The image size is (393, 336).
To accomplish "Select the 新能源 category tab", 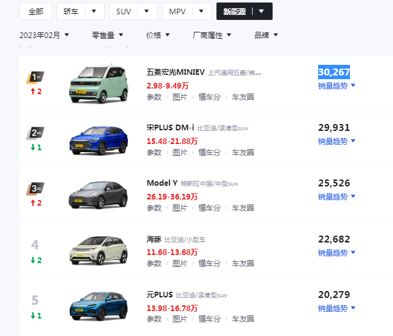I will coord(235,11).
